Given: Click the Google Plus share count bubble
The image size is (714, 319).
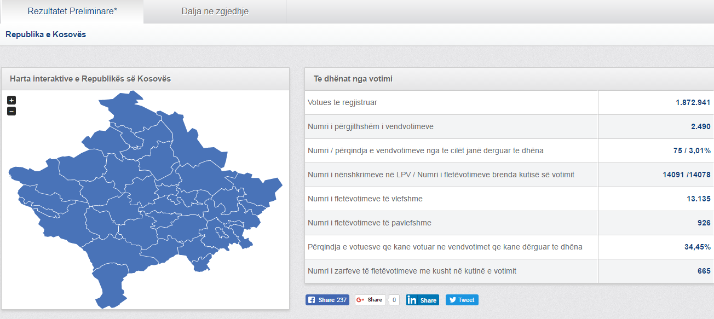Looking at the screenshot, I should pos(394,300).
